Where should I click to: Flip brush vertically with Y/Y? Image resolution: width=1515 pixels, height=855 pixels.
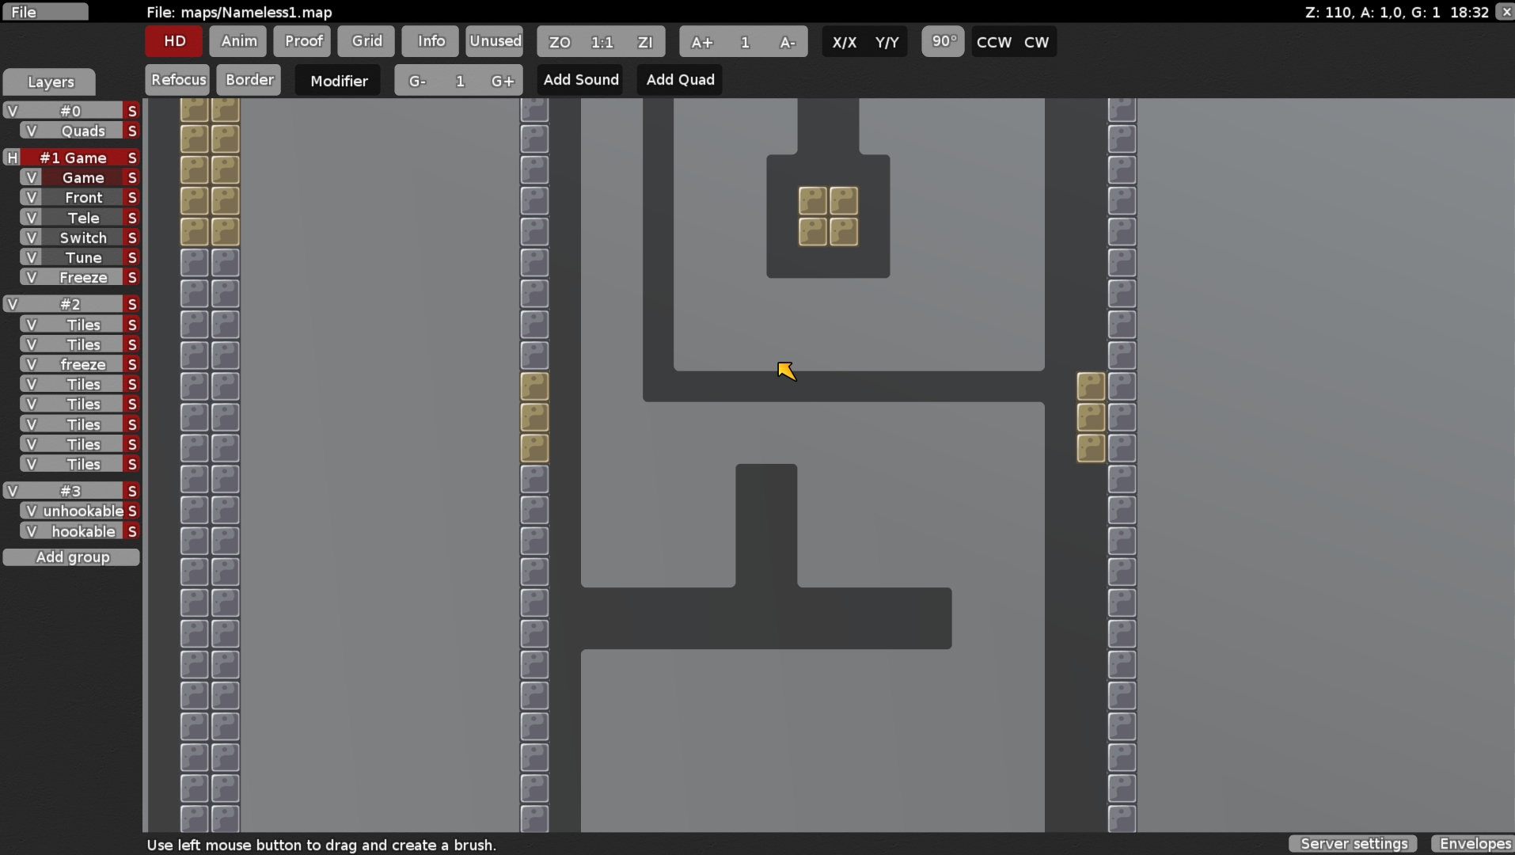point(887,42)
